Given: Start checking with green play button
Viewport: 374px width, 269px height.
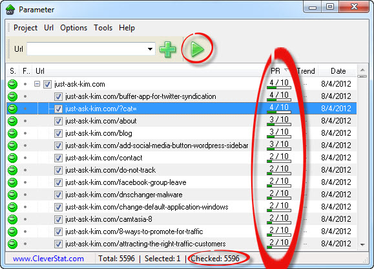Looking at the screenshot, I should point(197,49).
